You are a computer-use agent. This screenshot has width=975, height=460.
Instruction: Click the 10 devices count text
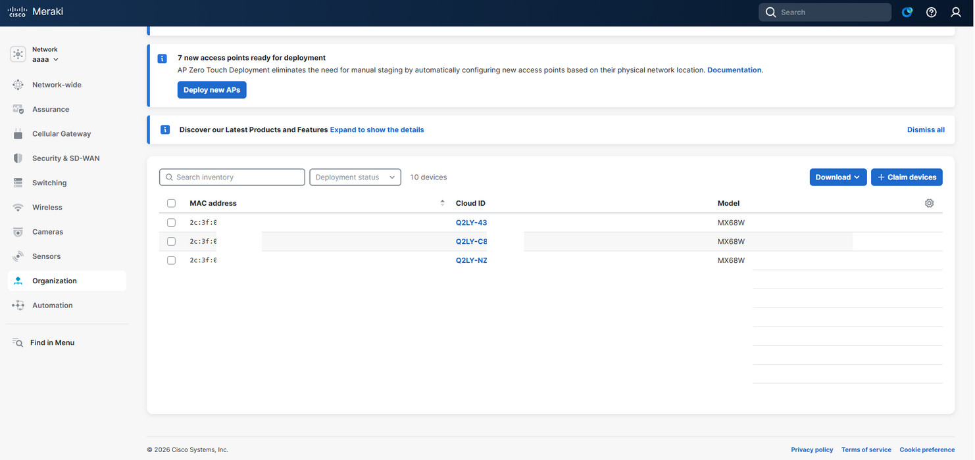[x=428, y=177]
